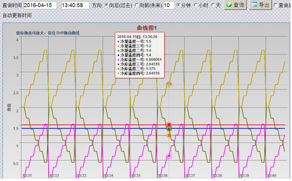Click the chart title 曲线图1
Viewport: 292px width, 181px height.
[147, 28]
